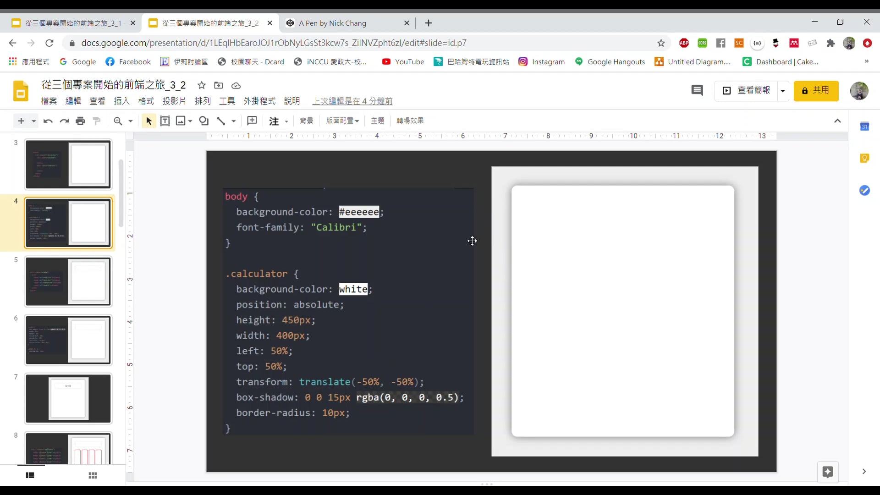
Task: Open comment history speech bubble icon
Action: [x=697, y=90]
